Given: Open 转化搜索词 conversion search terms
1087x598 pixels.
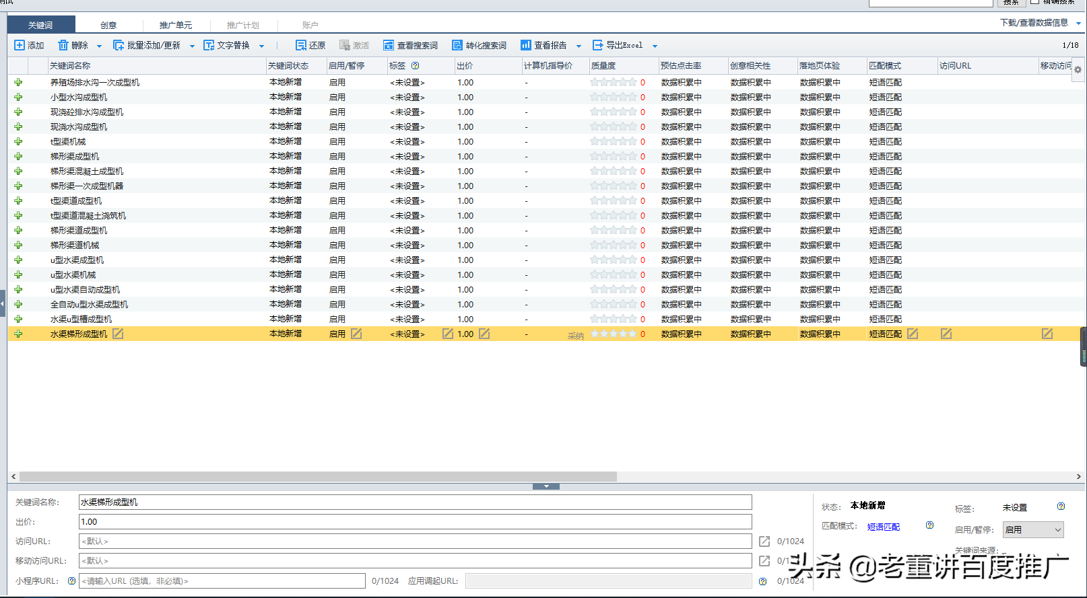Looking at the screenshot, I should click(x=479, y=45).
